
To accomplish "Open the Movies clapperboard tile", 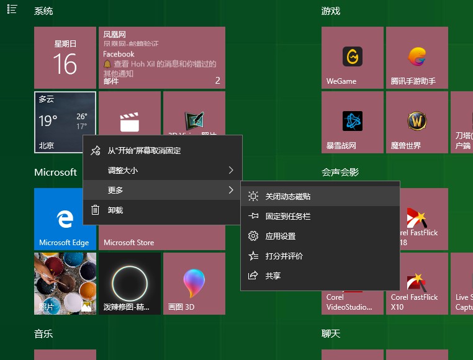I will click(x=130, y=113).
